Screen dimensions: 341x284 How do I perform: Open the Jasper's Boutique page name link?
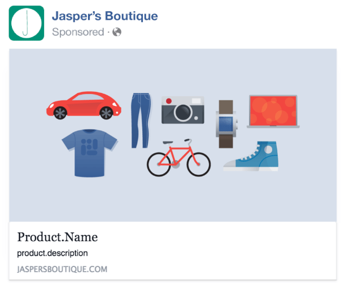pyautogui.click(x=105, y=16)
